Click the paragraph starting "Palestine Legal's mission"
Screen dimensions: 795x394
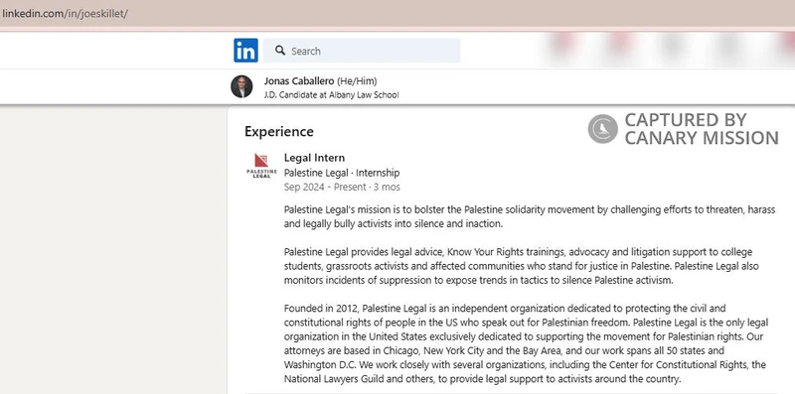coord(530,216)
